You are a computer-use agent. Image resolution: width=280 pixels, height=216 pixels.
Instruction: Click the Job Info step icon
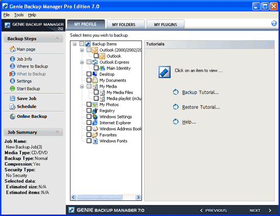[x=12, y=59]
